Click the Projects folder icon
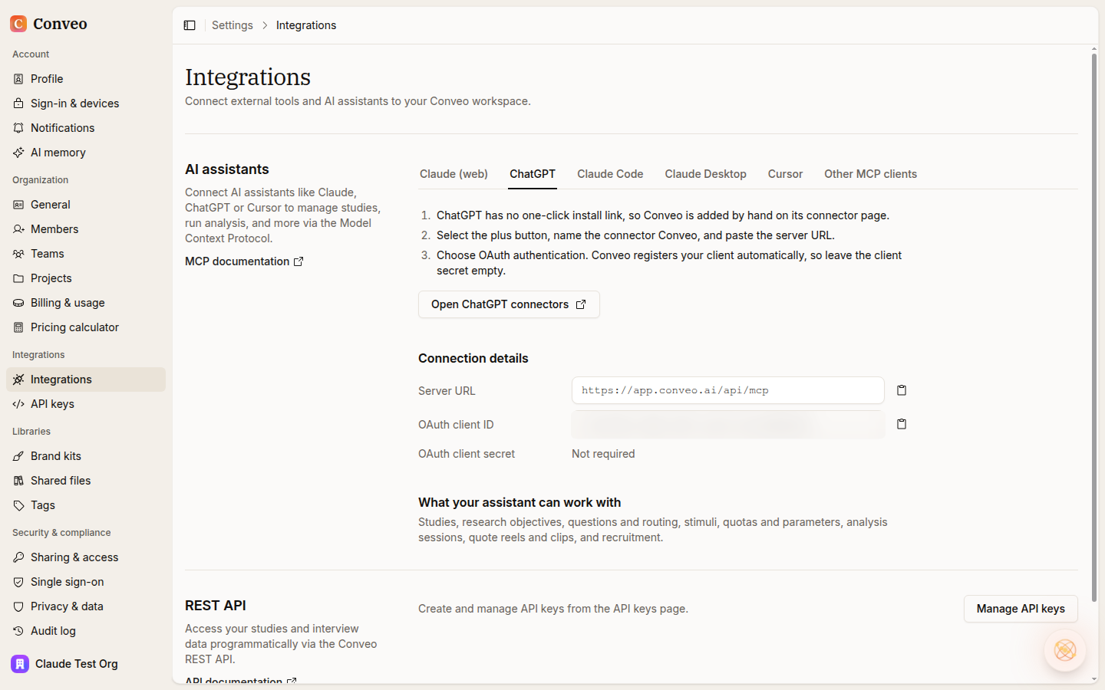 pos(18,278)
